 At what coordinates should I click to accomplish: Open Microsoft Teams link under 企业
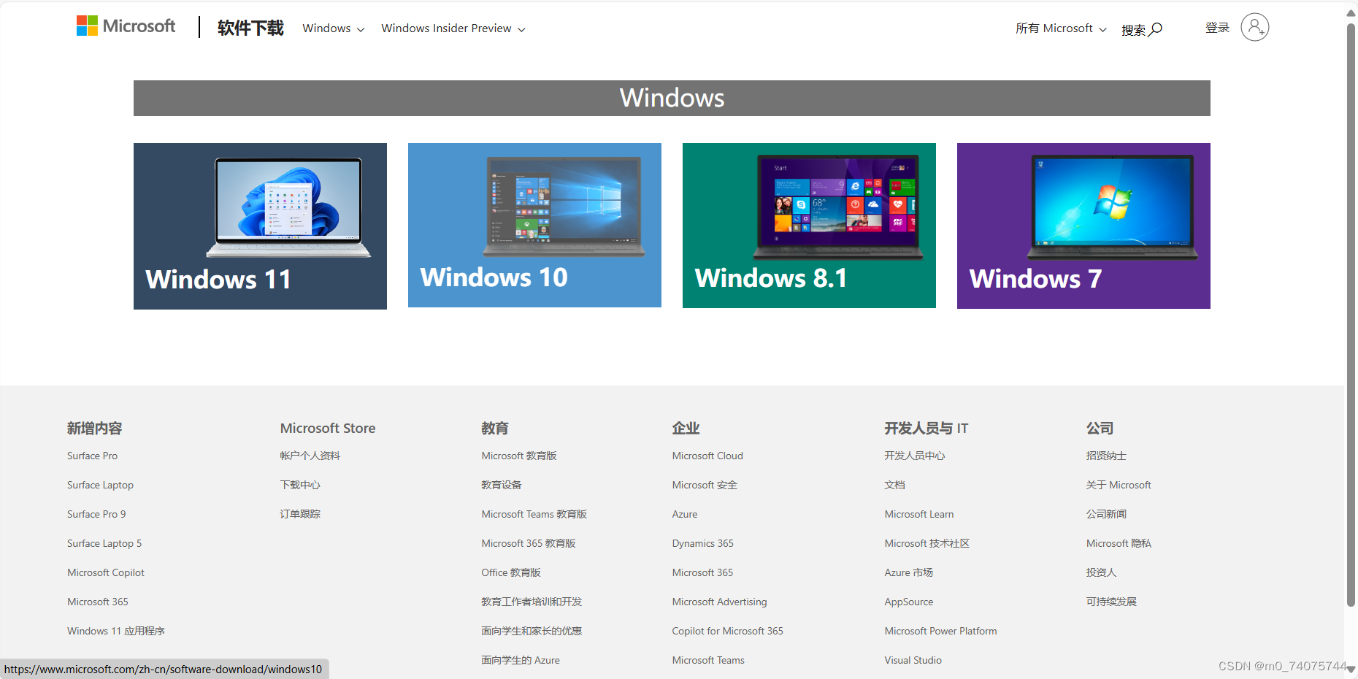pos(708,660)
